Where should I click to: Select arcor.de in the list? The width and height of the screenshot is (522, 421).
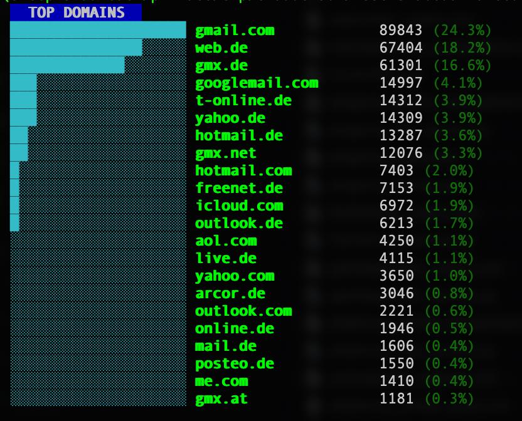coord(230,293)
